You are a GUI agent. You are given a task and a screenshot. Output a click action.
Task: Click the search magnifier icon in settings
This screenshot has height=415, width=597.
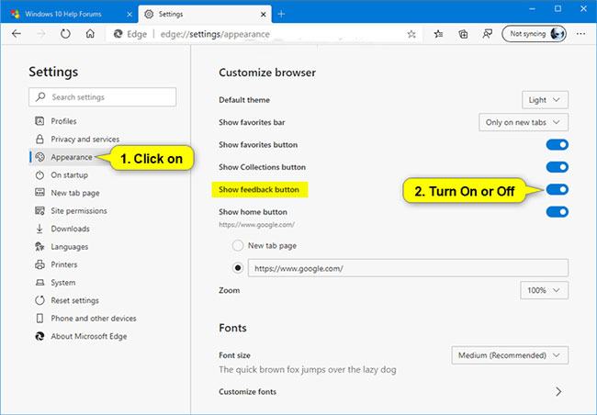click(x=40, y=96)
